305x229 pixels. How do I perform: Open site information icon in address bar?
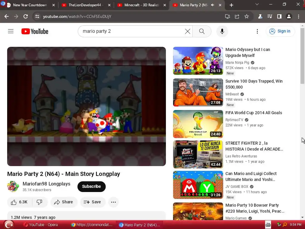click(x=37, y=17)
